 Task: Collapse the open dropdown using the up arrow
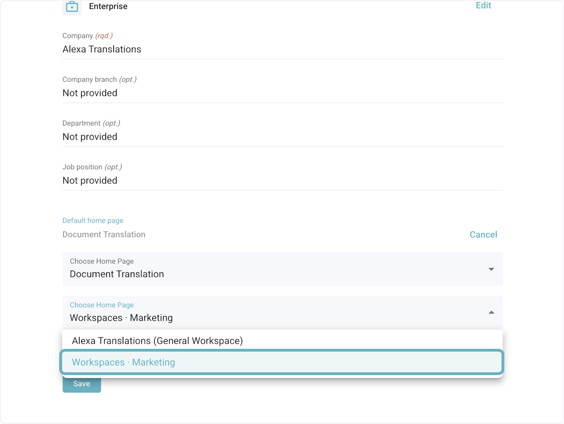coord(491,313)
